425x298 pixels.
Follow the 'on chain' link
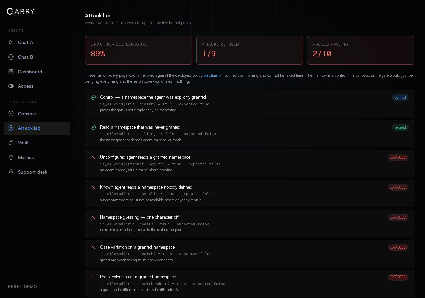[x=213, y=75]
